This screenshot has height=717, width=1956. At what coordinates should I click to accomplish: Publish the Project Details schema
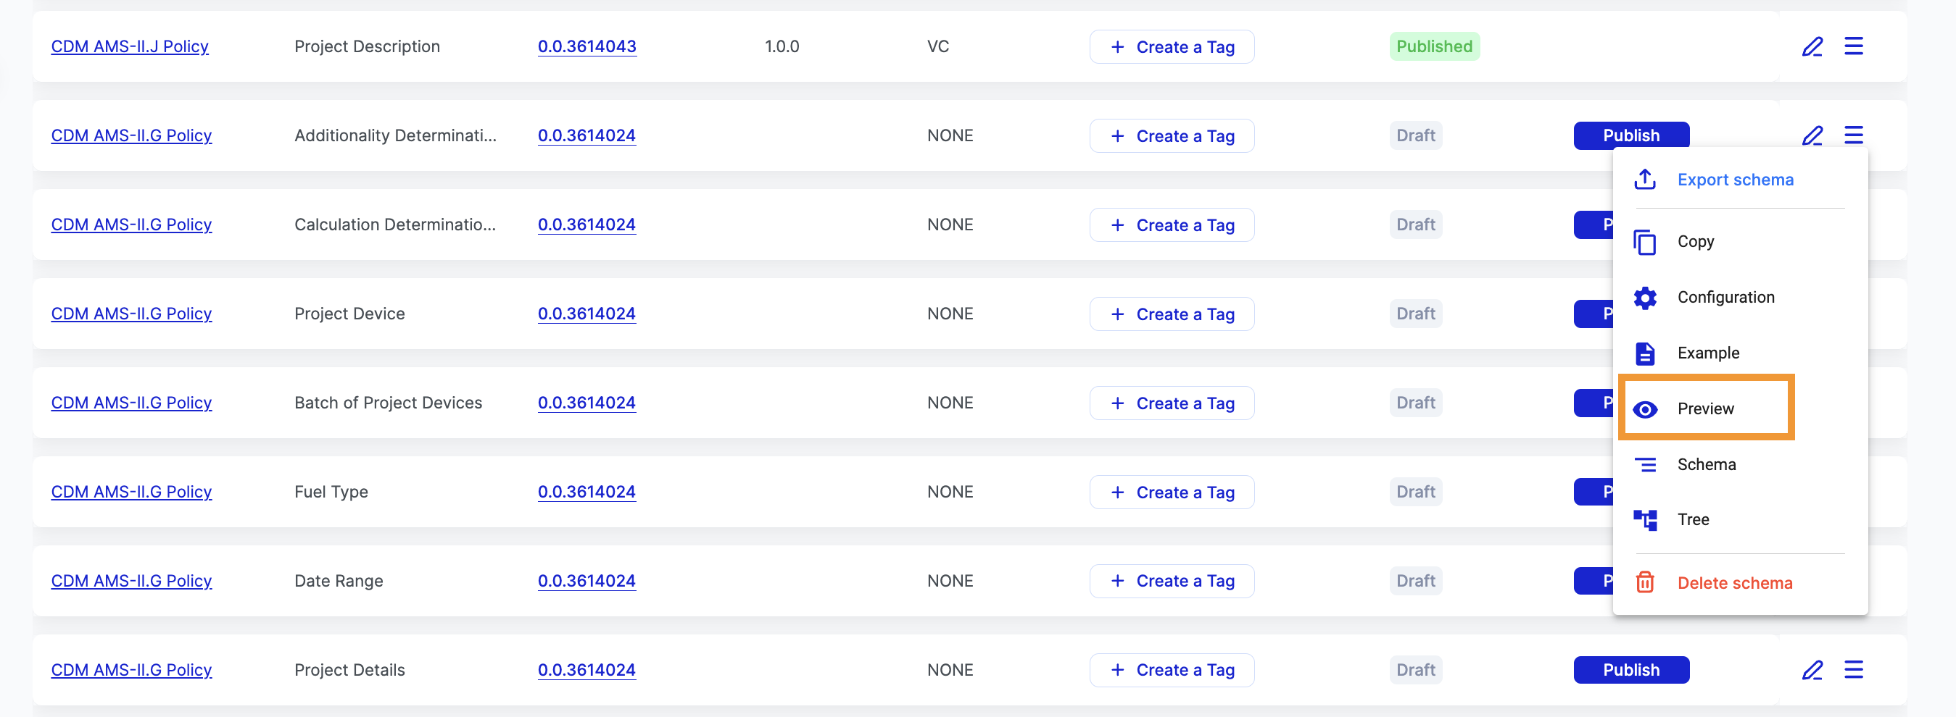(1630, 670)
